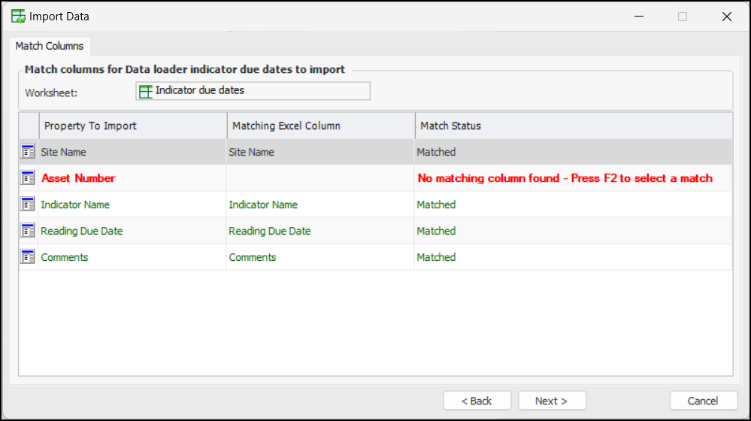Click the Matching Excel Column header

point(320,126)
